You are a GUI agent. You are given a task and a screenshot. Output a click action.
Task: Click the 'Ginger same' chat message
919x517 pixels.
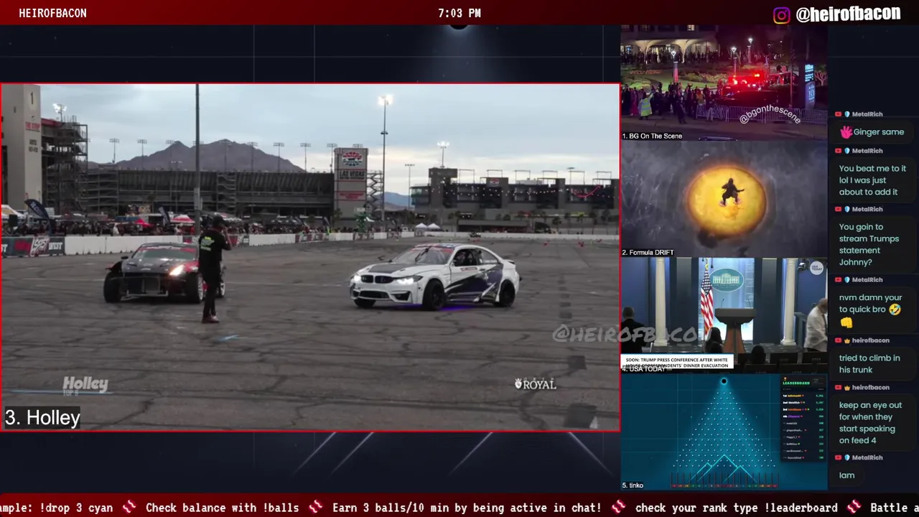point(872,132)
